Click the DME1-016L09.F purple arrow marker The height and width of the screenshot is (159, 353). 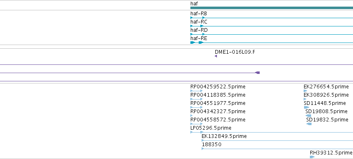click(216, 56)
